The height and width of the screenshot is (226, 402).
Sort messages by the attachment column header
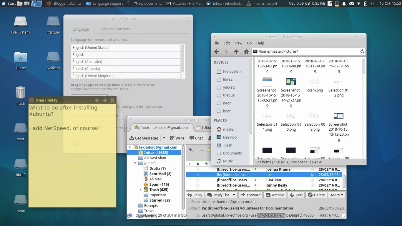[x=206, y=164]
